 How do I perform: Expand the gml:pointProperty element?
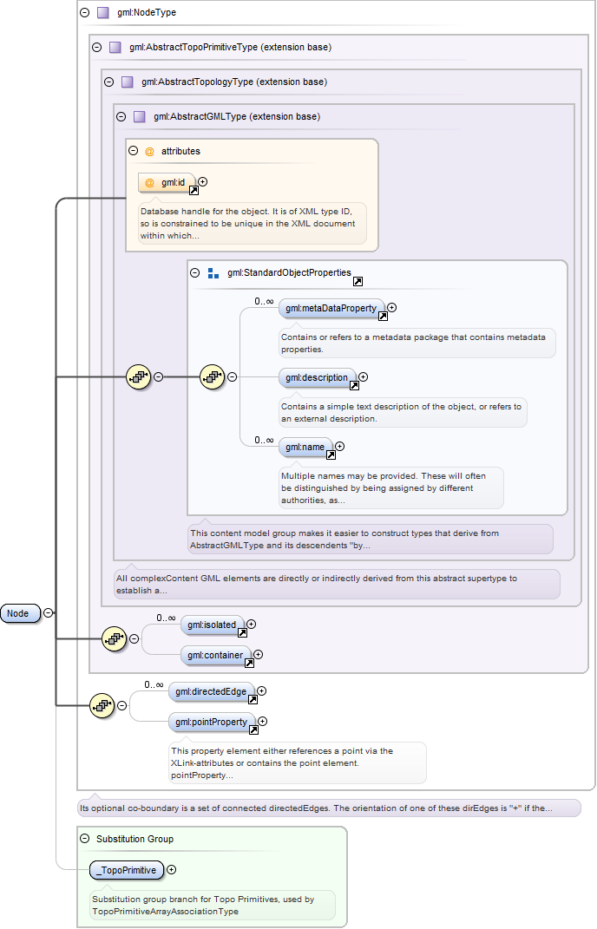tap(263, 721)
